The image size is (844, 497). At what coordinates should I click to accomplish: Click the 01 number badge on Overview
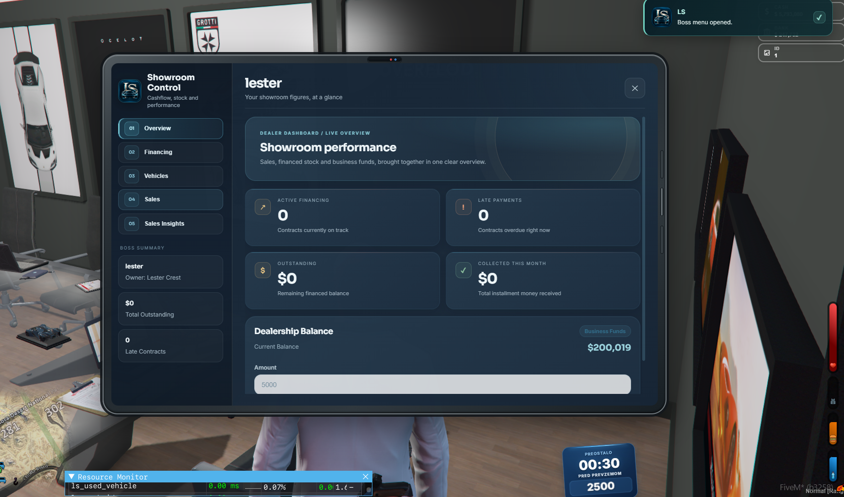(132, 128)
